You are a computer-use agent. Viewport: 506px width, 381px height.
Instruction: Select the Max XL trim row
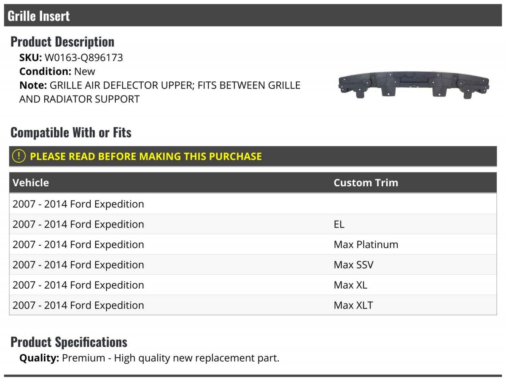(253, 285)
